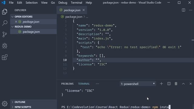Click the EXPLORER panel title
Image resolution: width=194 pixels, height=109 pixels.
click(x=20, y=10)
